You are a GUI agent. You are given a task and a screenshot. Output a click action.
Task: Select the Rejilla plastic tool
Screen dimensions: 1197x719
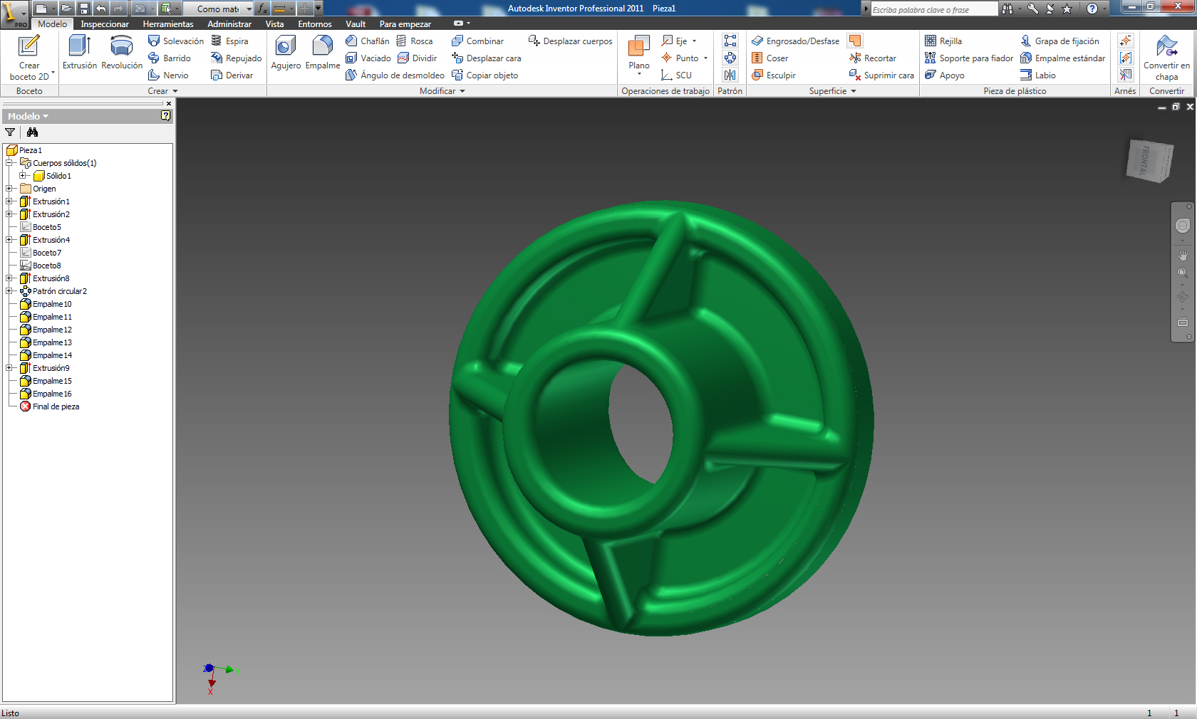click(943, 41)
